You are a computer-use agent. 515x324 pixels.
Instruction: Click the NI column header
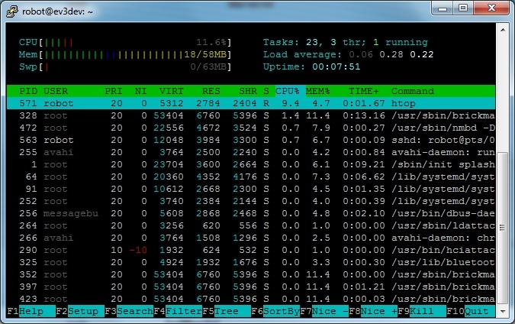coord(141,91)
